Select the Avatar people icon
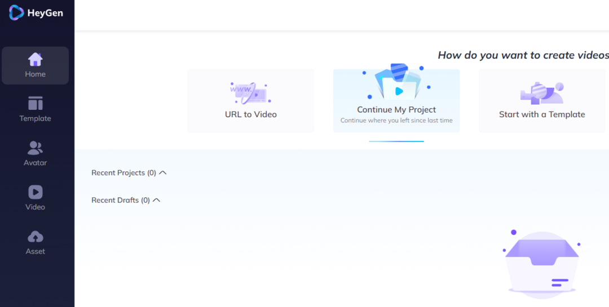The height and width of the screenshot is (307, 609). 36,148
